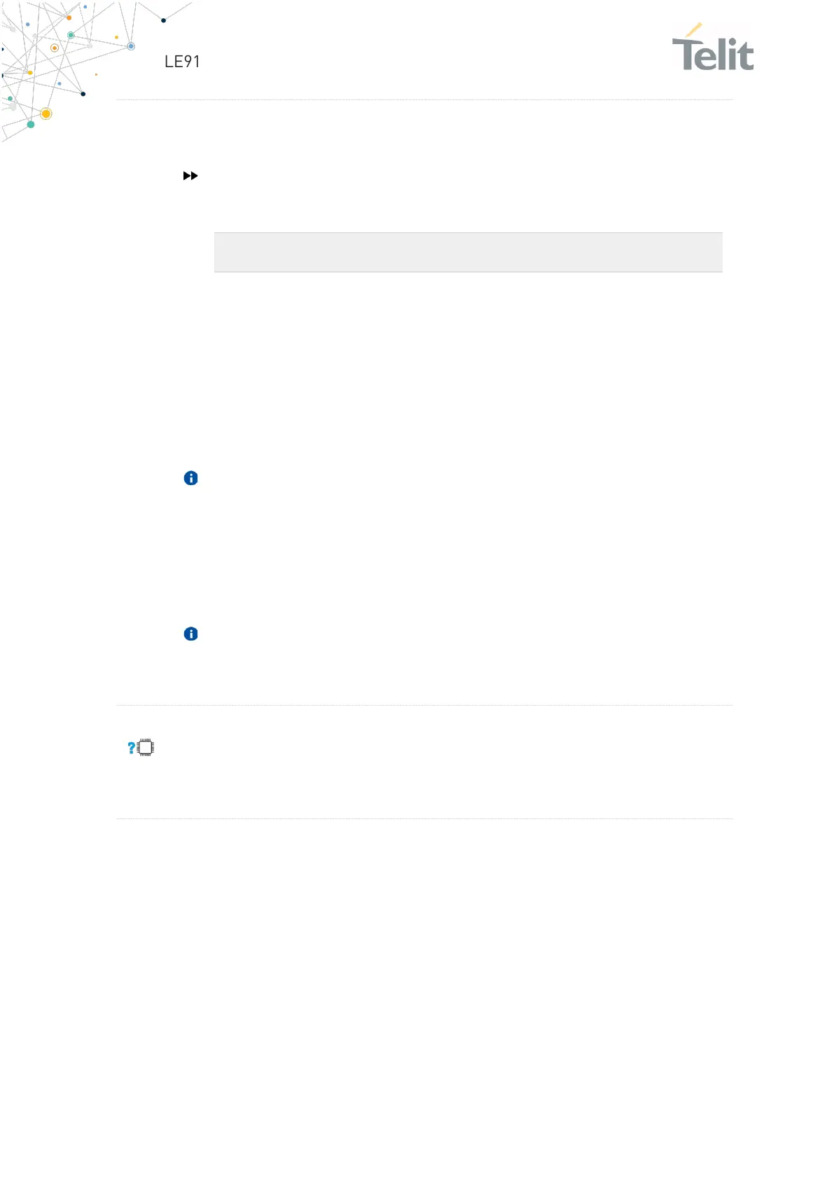Viewport: 834px width, 1179px height.
Task: Click the dotted divider line under the header
Action: (424, 100)
